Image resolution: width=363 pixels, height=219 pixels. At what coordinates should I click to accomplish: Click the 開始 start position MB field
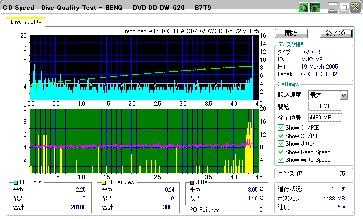[x=325, y=106]
